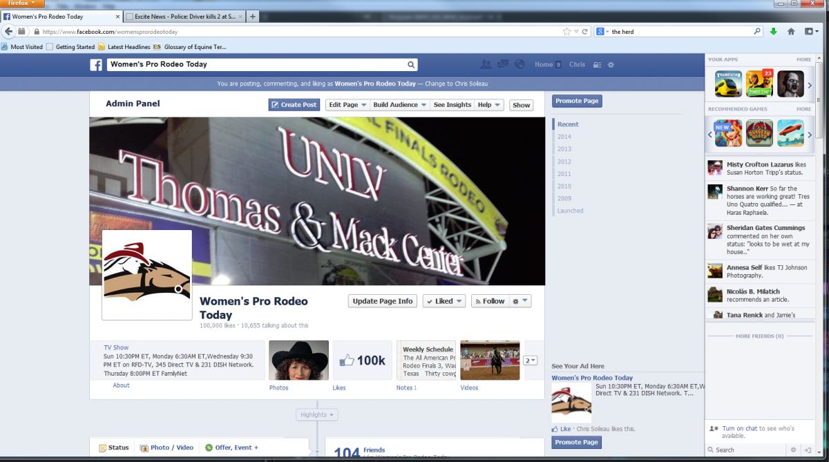Launch the Zombie Lane app icon
This screenshot has width=829, height=462.
pos(759,84)
